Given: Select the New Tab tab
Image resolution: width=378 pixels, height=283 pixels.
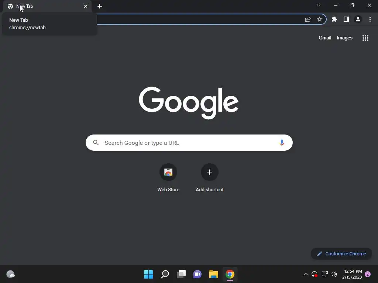Looking at the screenshot, I should click(47, 6).
